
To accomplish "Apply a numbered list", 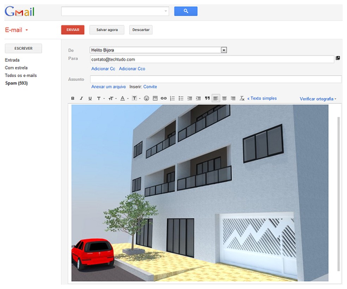I will (172, 98).
